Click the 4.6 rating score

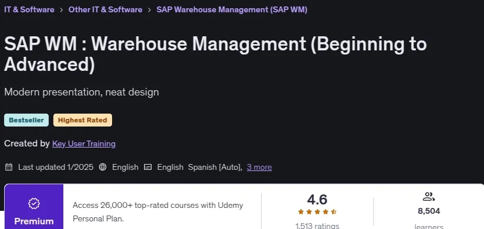point(317,200)
